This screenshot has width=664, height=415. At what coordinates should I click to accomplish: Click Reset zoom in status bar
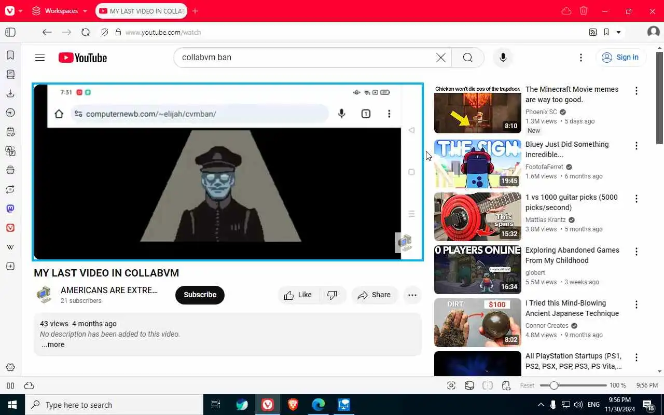pyautogui.click(x=527, y=385)
